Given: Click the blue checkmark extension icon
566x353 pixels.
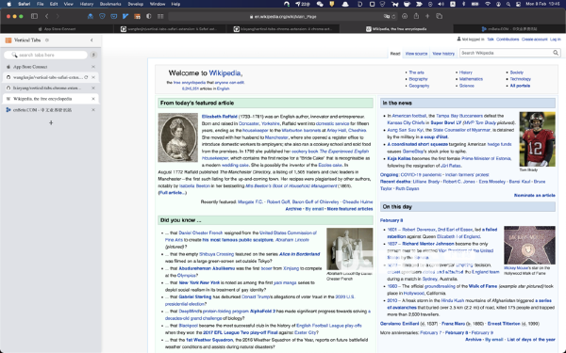Looking at the screenshot, I should 125,16.
